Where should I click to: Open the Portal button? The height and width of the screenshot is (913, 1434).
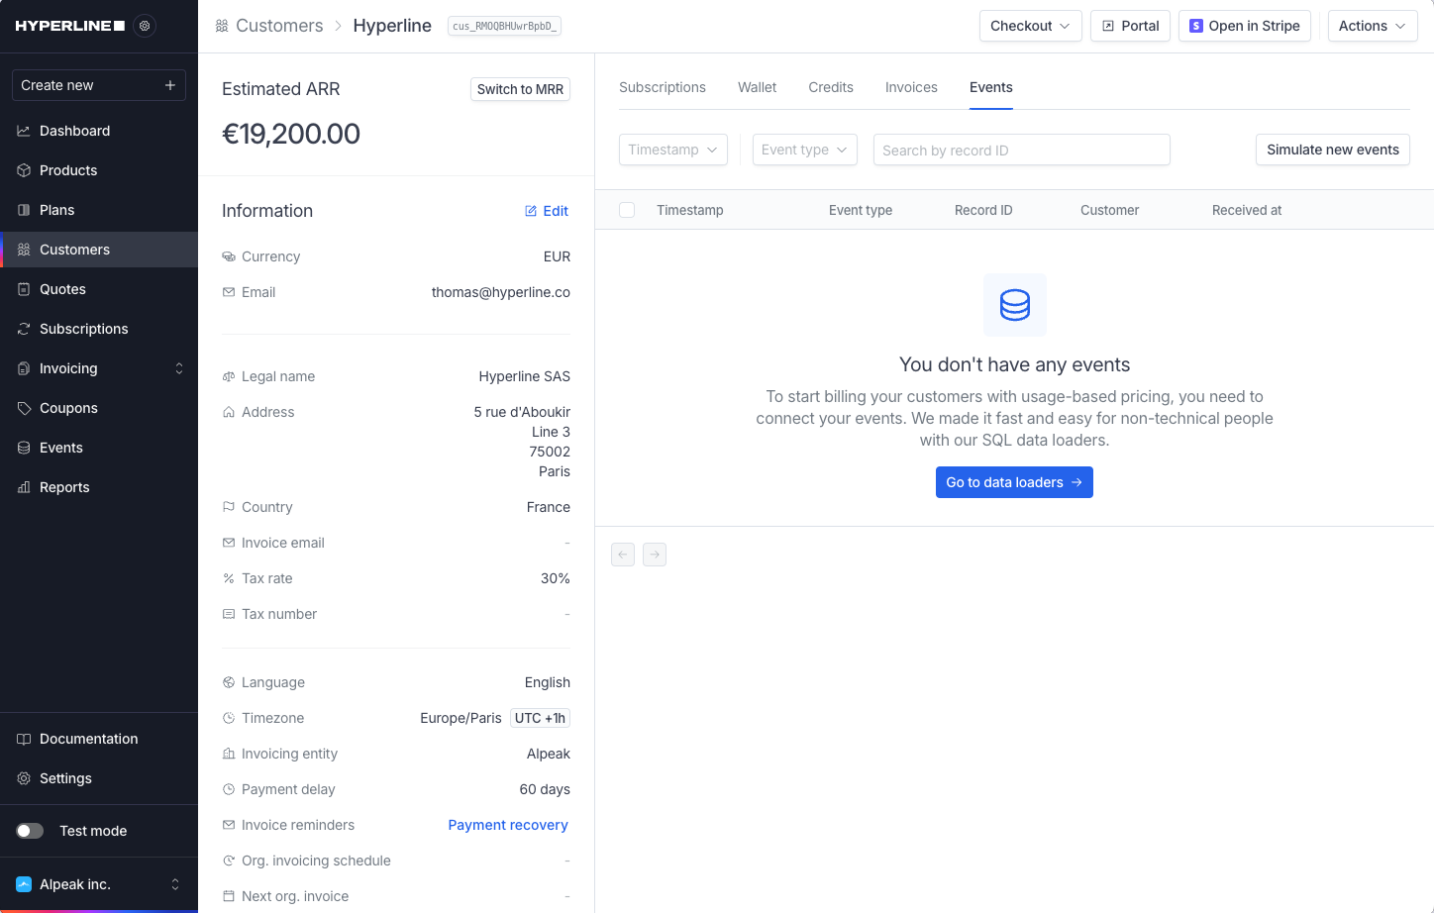tap(1130, 26)
